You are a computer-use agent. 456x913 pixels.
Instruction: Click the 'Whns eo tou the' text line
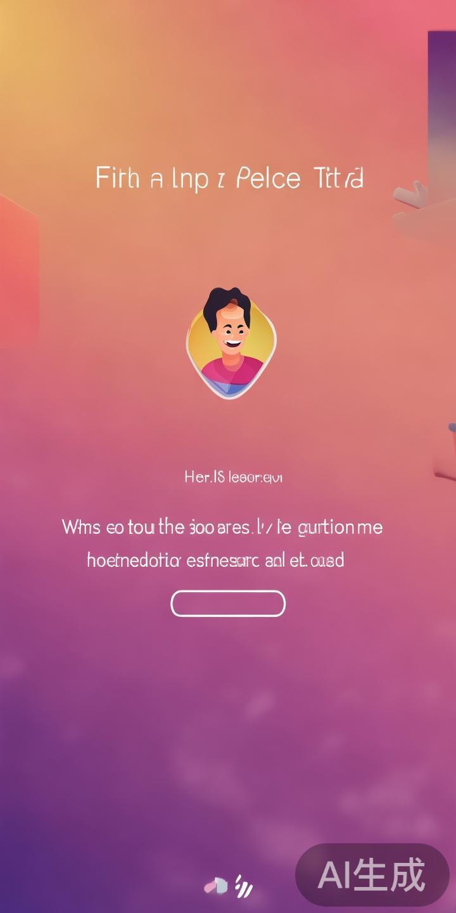[123, 527]
